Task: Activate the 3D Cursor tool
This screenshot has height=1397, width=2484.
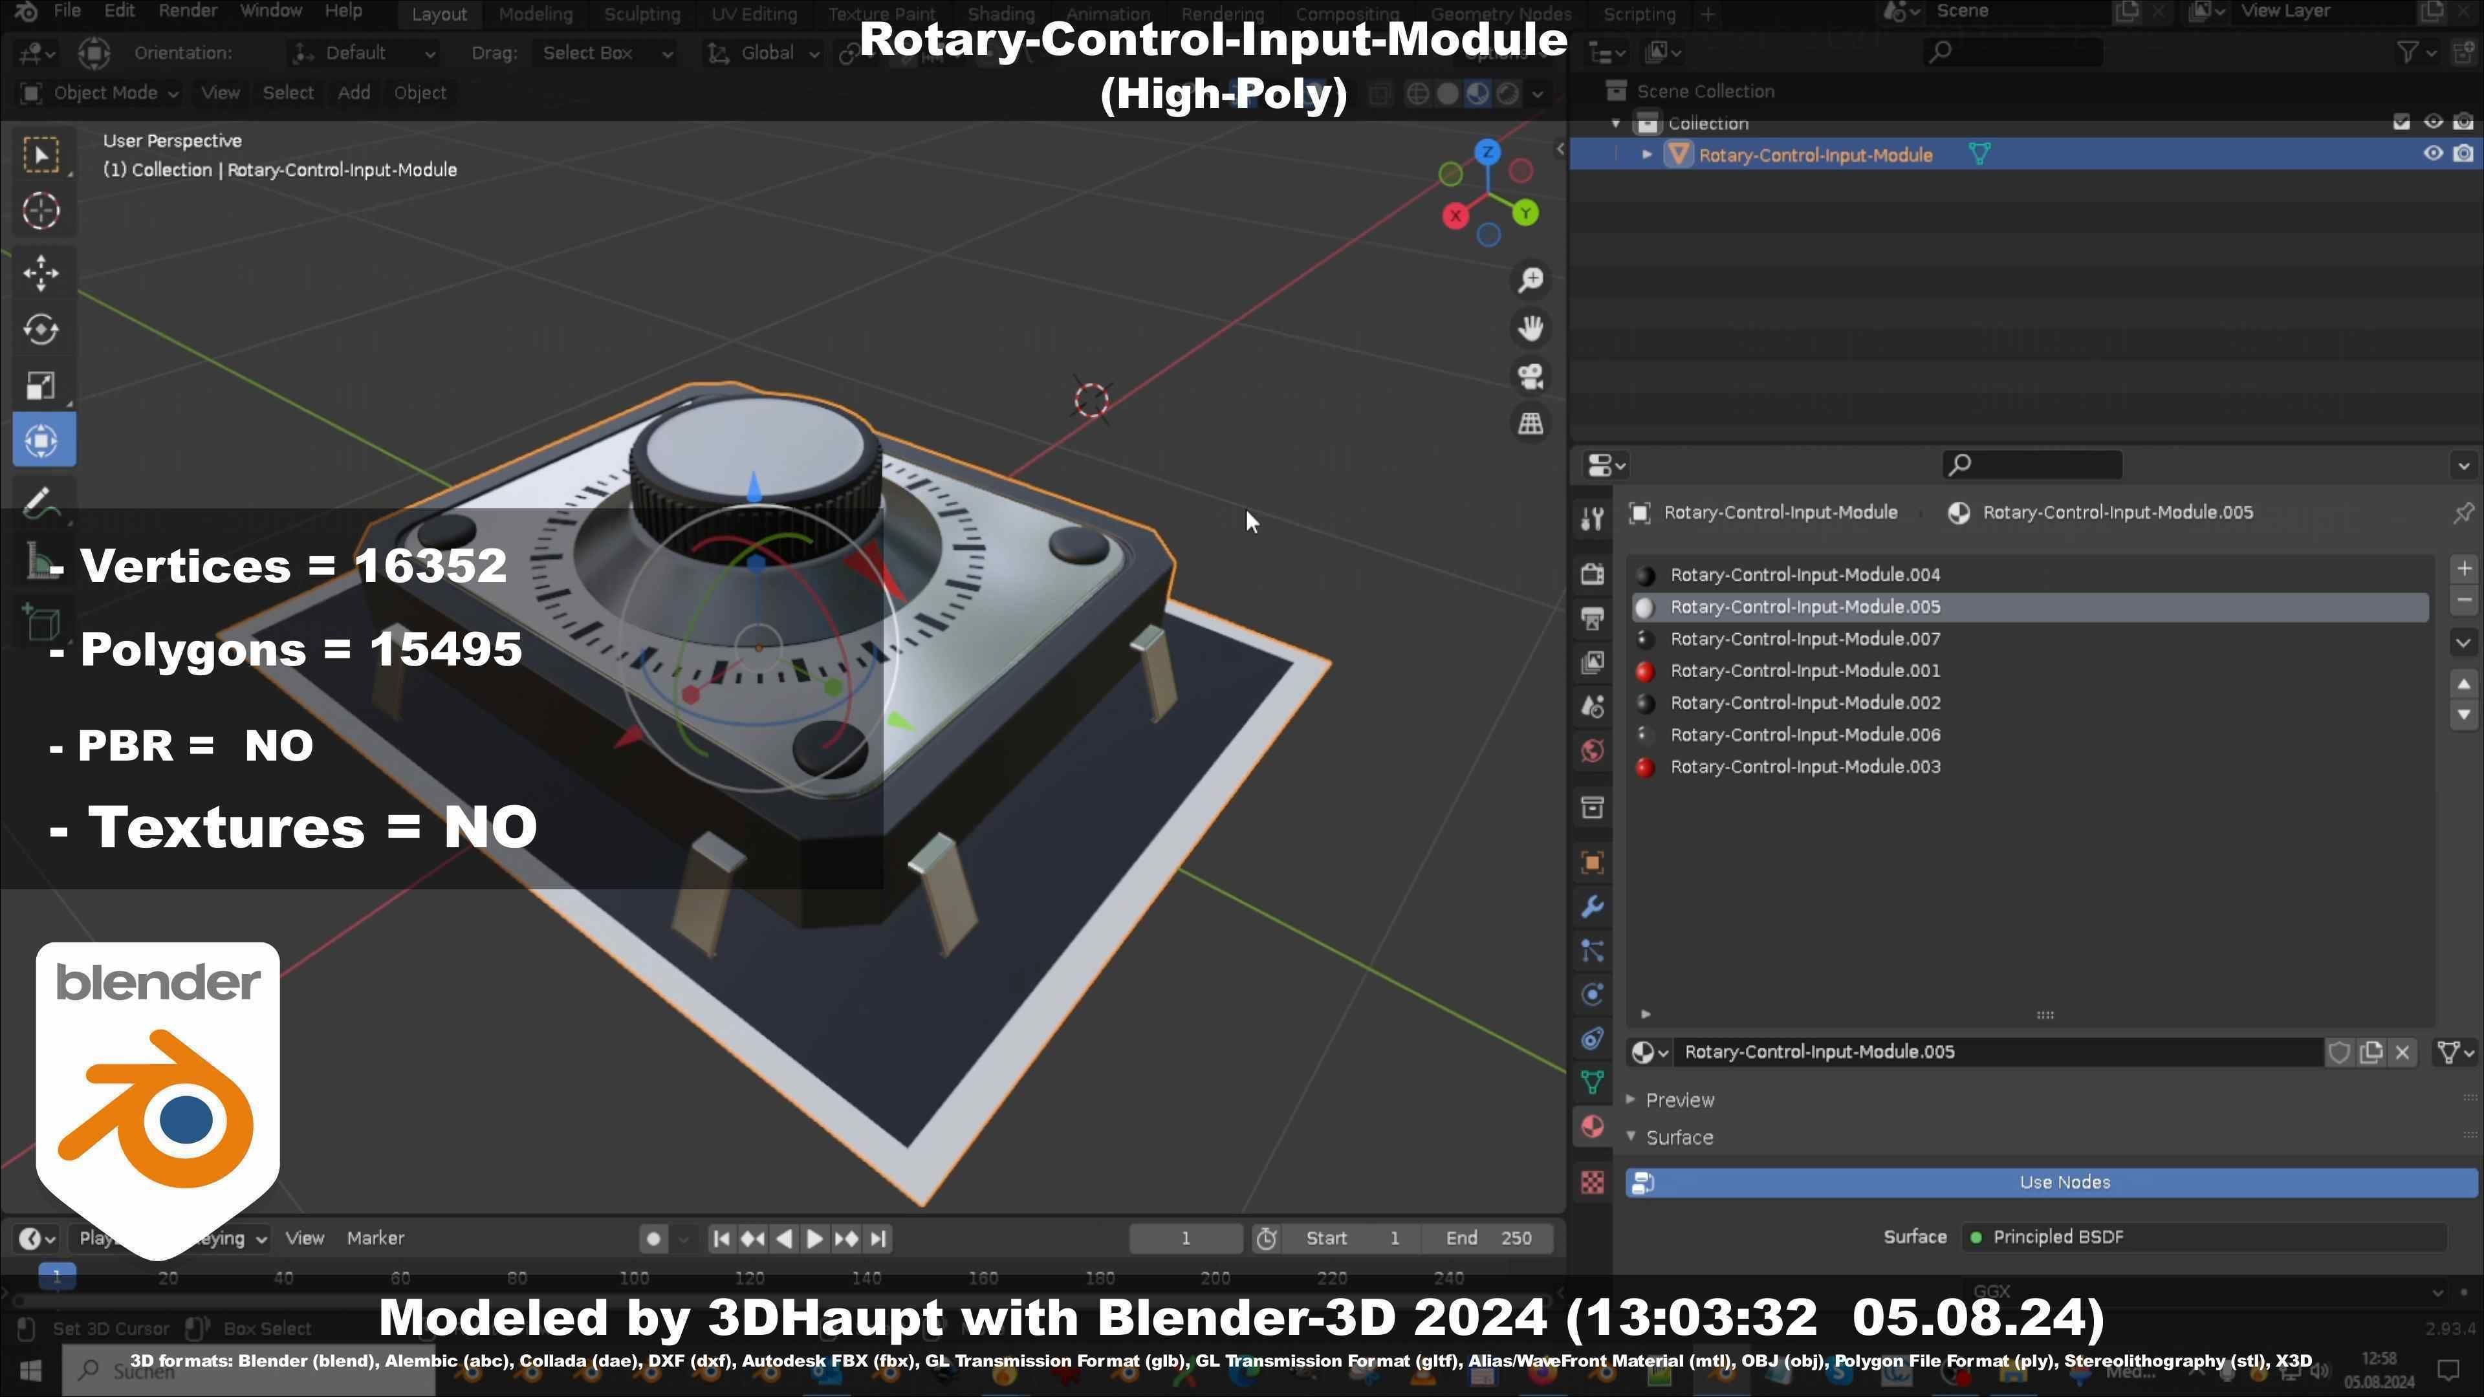Action: [x=41, y=211]
